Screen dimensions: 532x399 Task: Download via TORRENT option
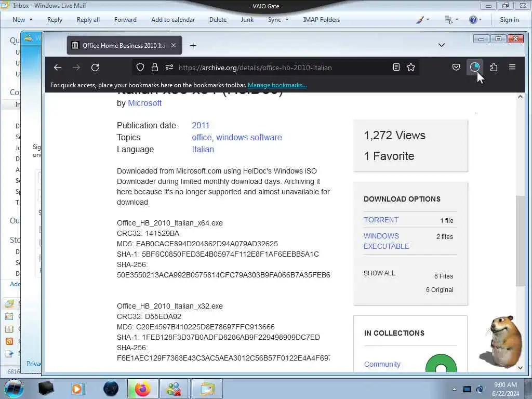(381, 220)
